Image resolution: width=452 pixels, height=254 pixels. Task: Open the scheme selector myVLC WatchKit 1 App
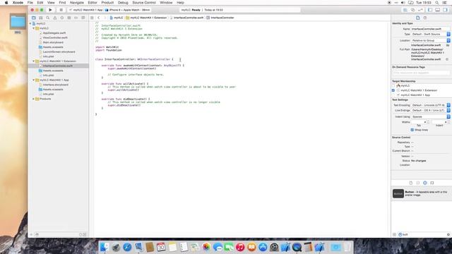point(86,10)
